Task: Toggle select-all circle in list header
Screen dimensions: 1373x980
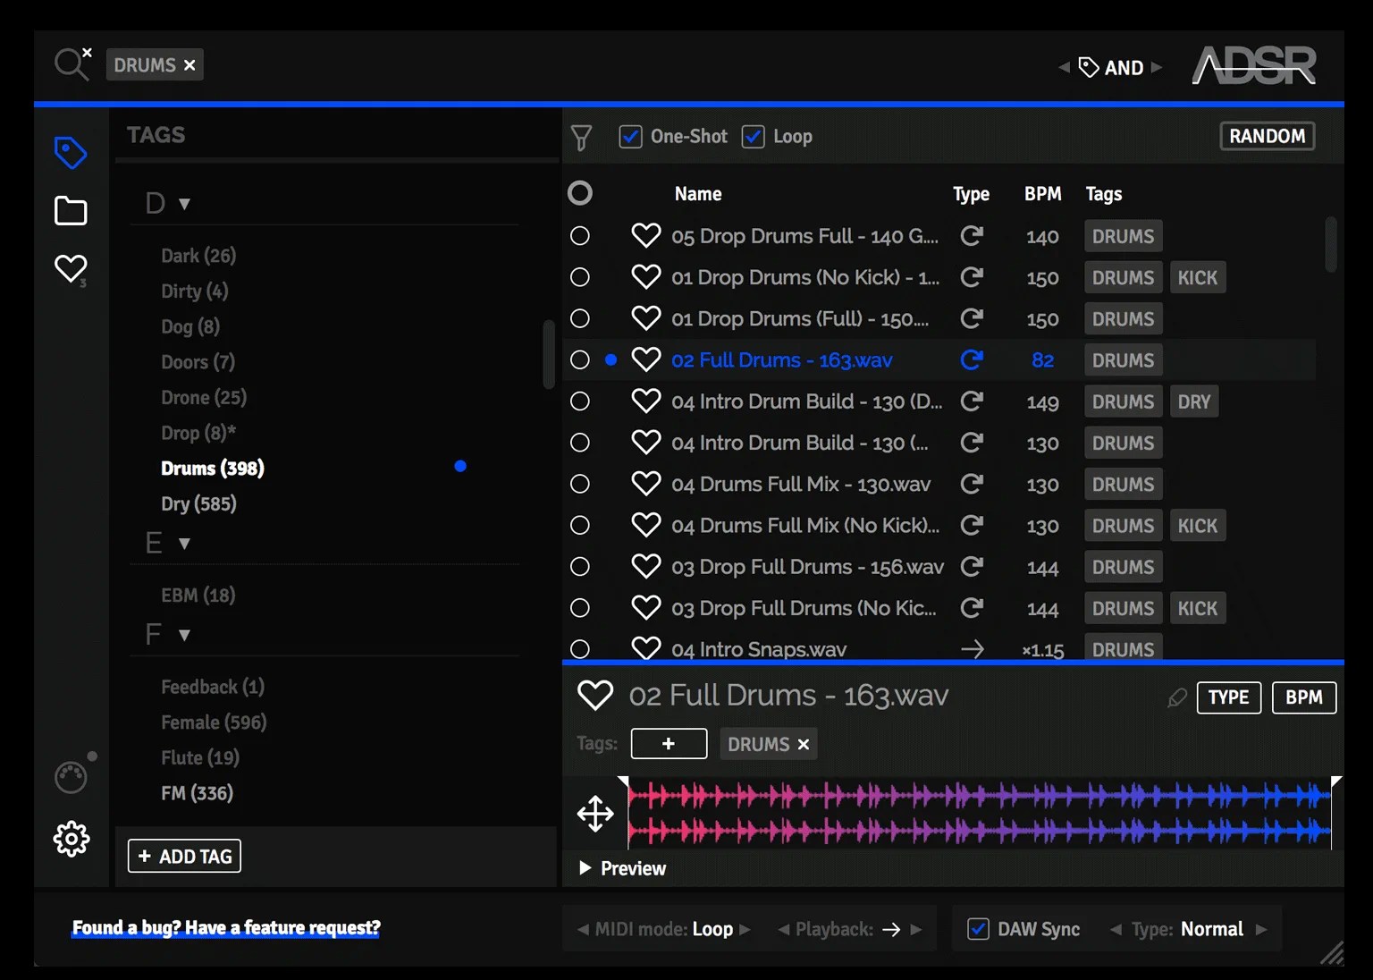Action: [580, 193]
